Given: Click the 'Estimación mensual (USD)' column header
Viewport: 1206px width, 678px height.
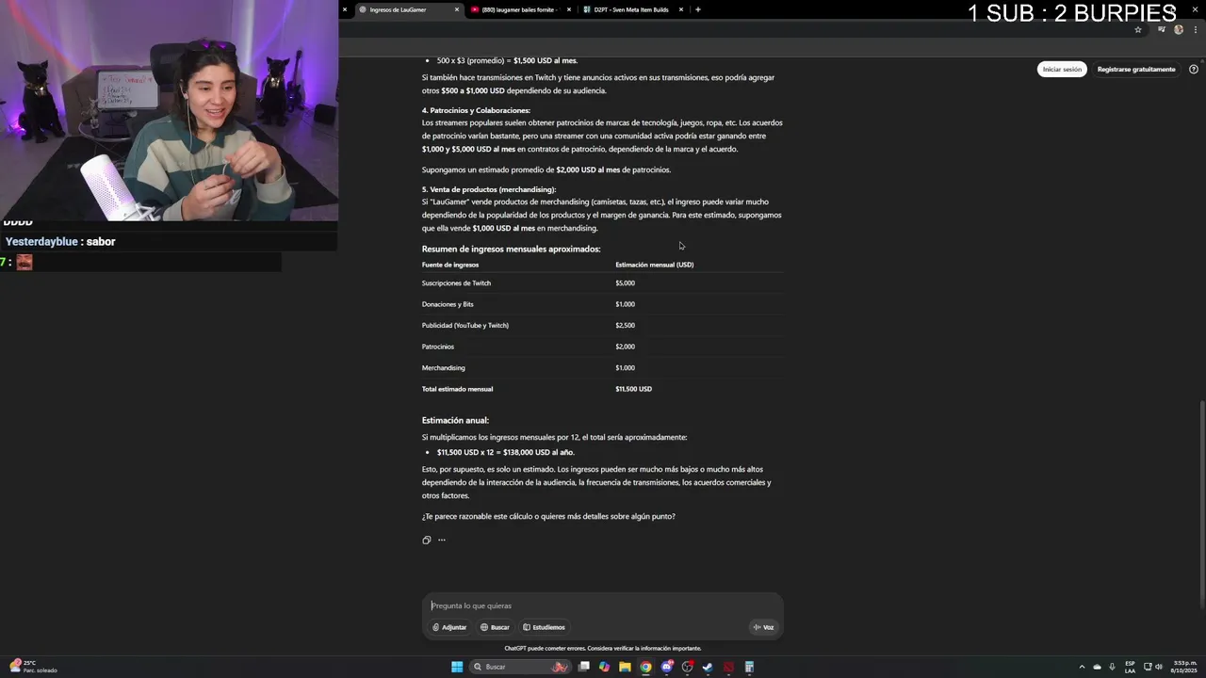Looking at the screenshot, I should click(x=654, y=265).
